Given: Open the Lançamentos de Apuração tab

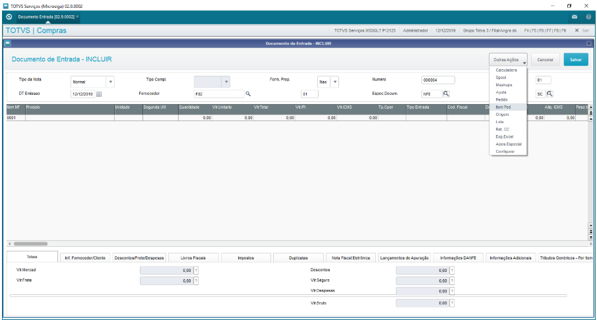Looking at the screenshot, I should (x=404, y=258).
